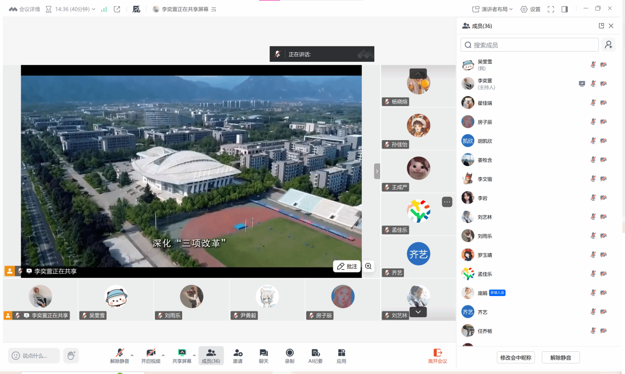The height and width of the screenshot is (374, 625).
Task: Expand audio options arrow beside 解除静音
Action: pyautogui.click(x=132, y=355)
